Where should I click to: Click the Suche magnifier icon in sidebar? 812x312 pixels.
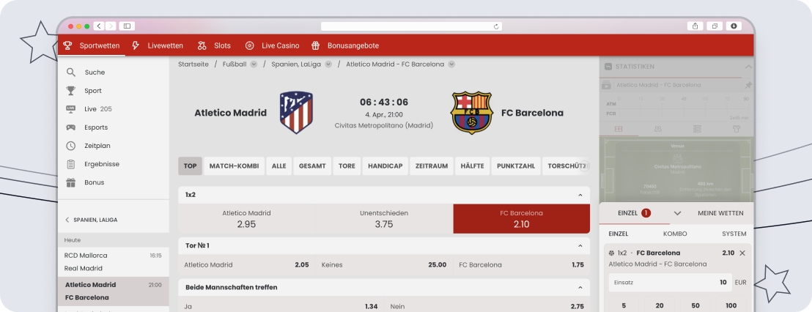click(x=71, y=73)
